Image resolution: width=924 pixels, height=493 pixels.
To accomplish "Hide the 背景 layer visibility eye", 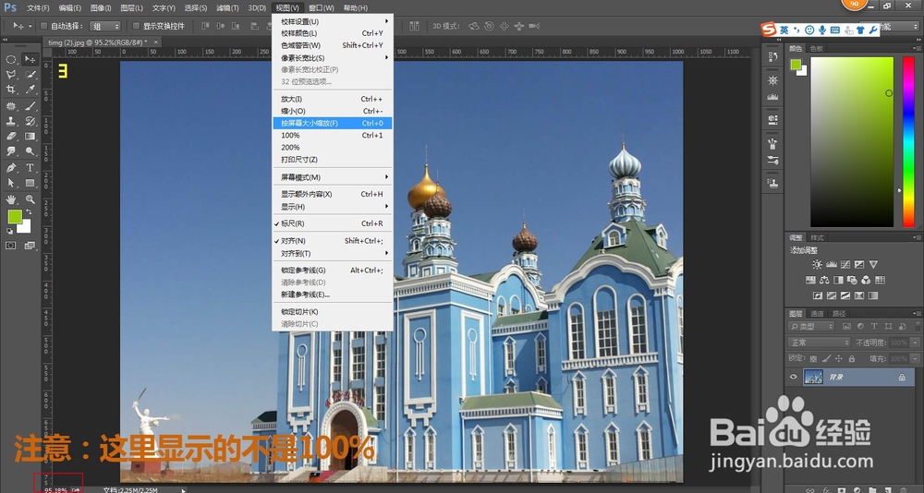I will click(793, 377).
